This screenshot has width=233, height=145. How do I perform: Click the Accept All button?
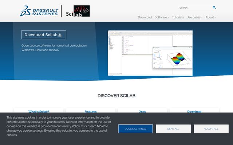(211, 129)
